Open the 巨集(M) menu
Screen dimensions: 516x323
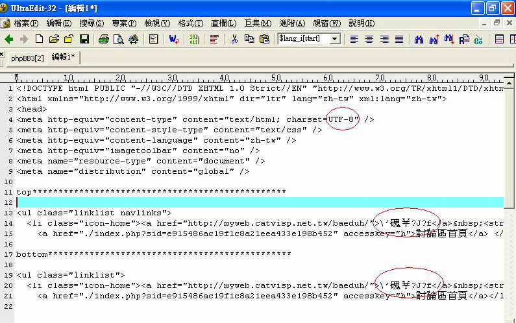[258, 23]
